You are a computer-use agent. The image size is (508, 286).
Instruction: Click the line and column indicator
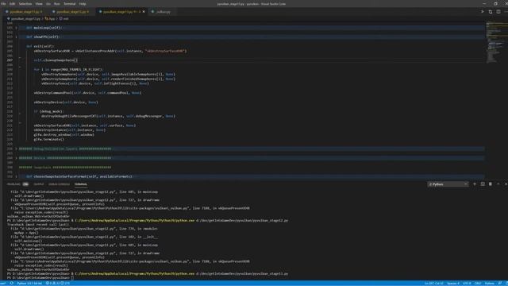coord(434,284)
